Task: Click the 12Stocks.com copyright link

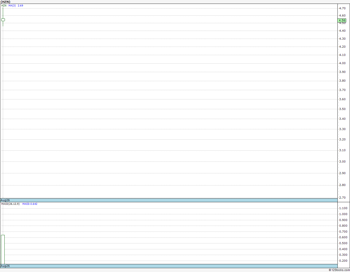Action: 339,270
